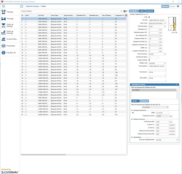Click the Copier button
The image size is (182, 174).
tap(142, 11)
